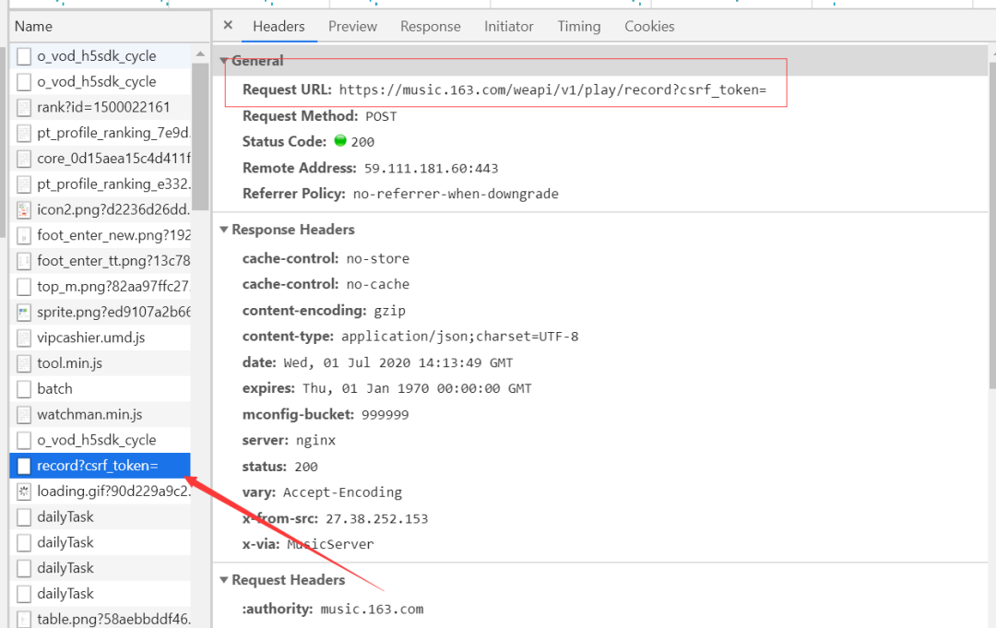This screenshot has width=996, height=628.
Task: Select the sprite.png request
Action: 101,312
